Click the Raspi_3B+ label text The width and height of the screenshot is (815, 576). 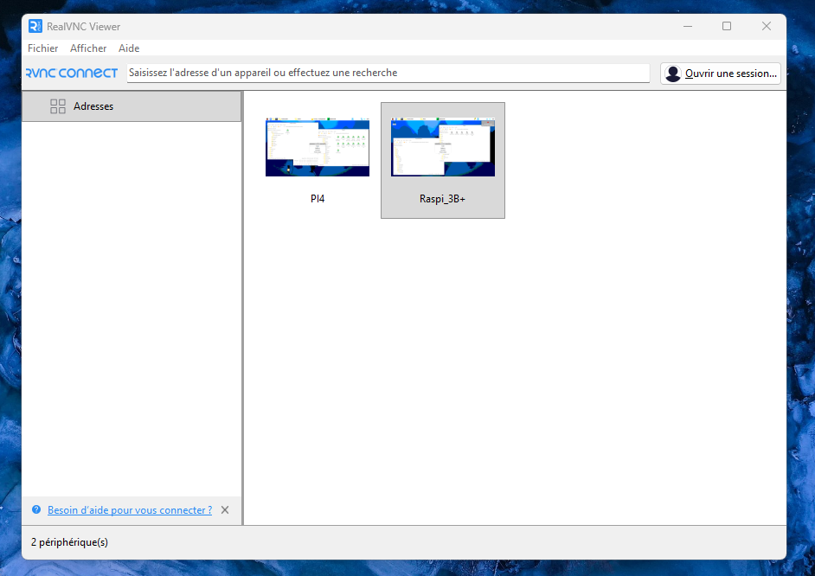tap(442, 199)
